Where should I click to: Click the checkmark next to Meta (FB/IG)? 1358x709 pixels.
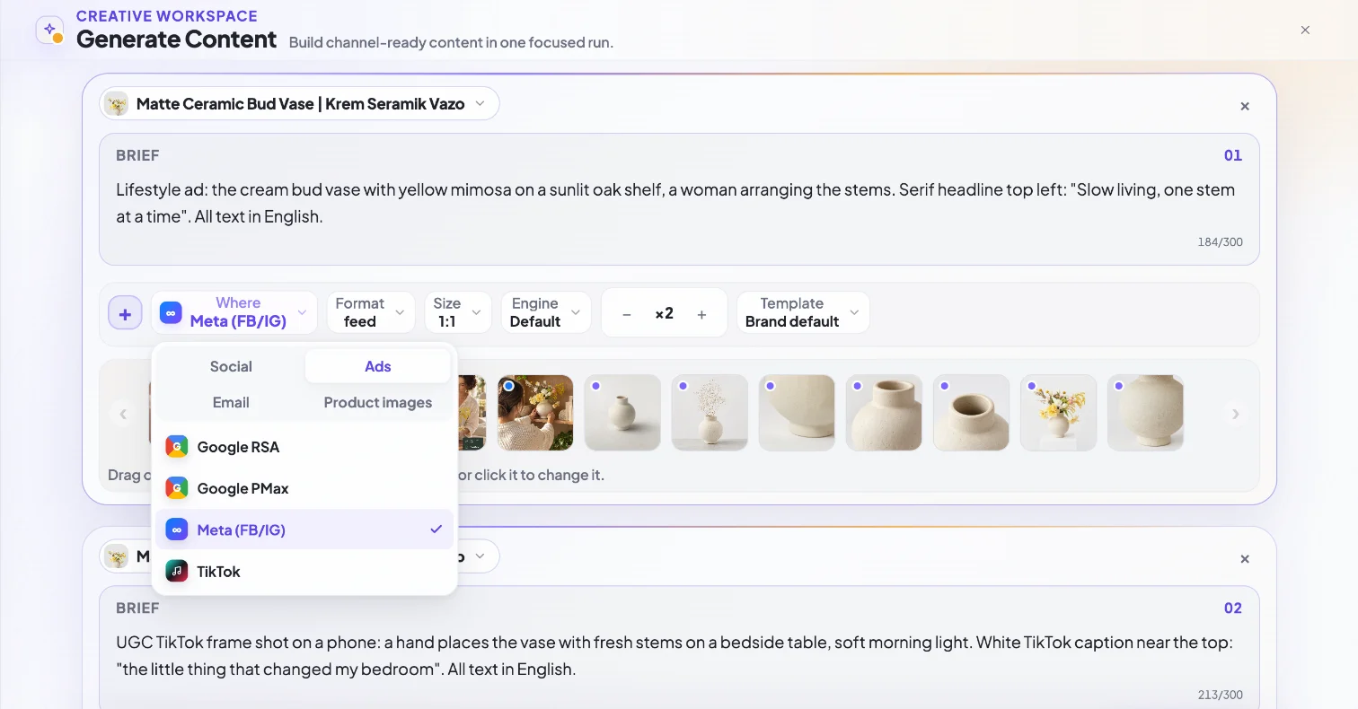[x=436, y=530]
